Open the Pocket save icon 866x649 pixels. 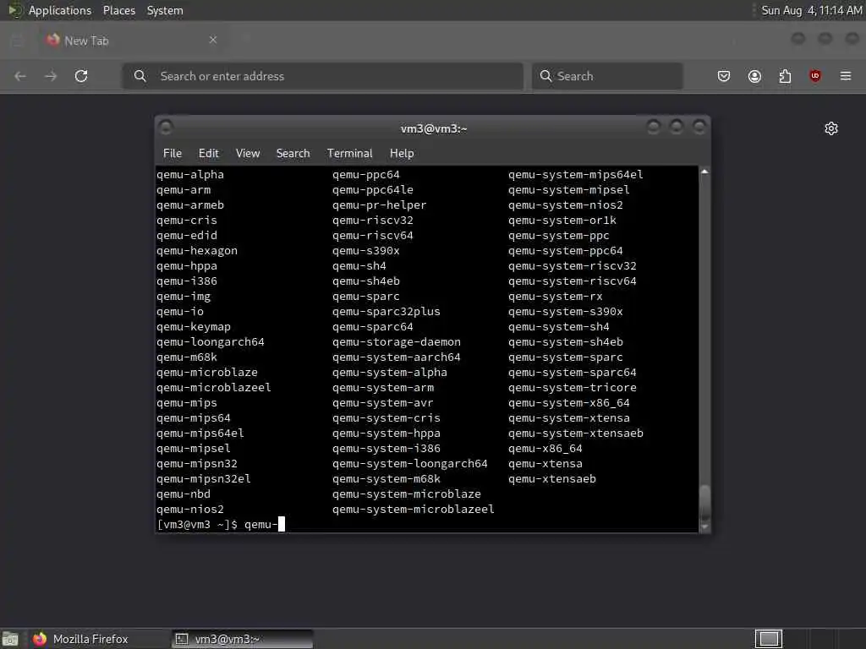724,76
